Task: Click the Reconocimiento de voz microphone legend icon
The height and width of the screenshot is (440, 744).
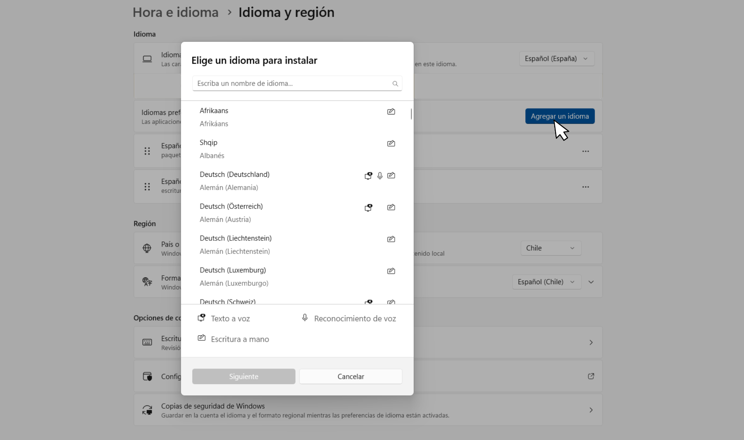Action: [305, 318]
